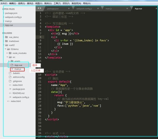Open package.json in Open Files list
Screen dimensions: 158x139
coord(11,13)
